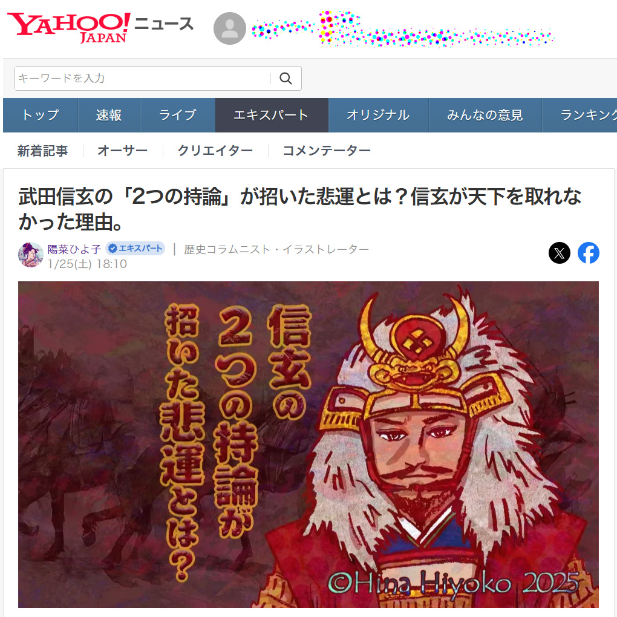This screenshot has width=617, height=617.
Task: Open the コメンテーター sub-menu link
Action: coord(327,151)
